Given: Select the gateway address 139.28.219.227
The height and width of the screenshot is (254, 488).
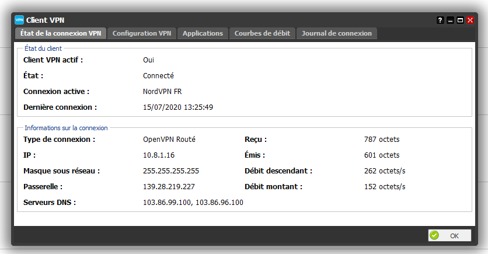Looking at the screenshot, I should [169, 187].
